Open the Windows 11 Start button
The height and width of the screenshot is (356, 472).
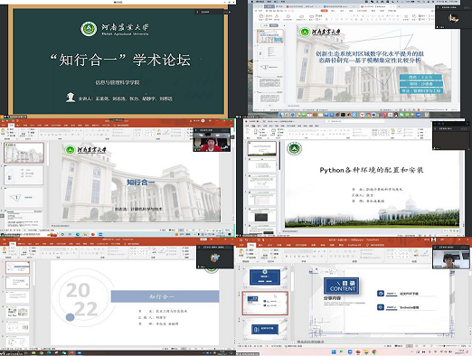pyautogui.click(x=334, y=351)
